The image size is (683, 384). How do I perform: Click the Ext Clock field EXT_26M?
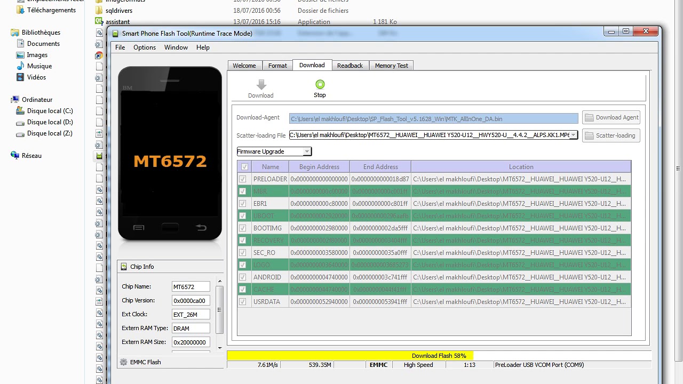(191, 315)
